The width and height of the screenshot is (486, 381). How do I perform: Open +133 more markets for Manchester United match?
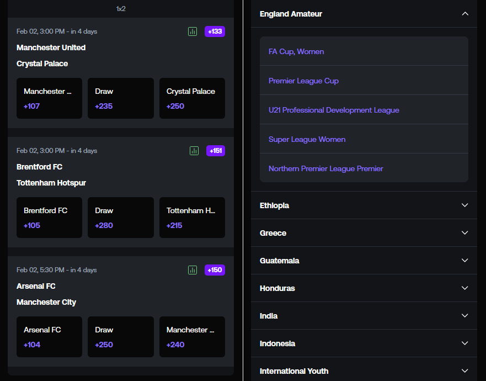pos(215,31)
